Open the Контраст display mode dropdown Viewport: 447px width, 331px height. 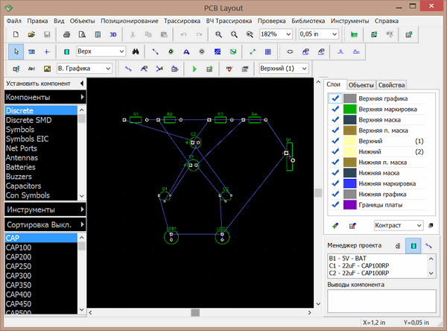coord(419,225)
